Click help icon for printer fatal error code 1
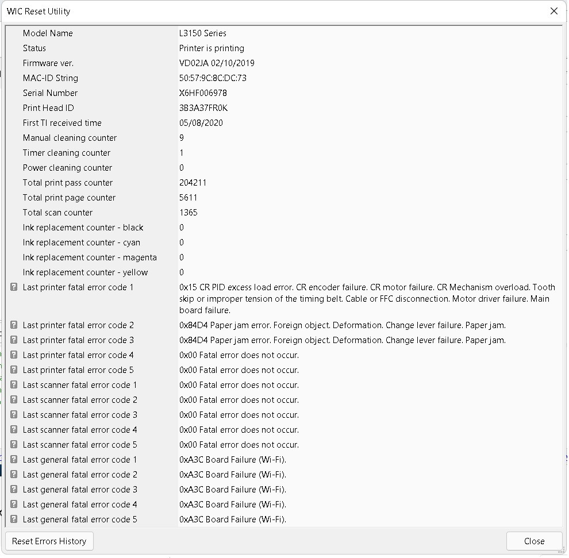This screenshot has width=569, height=558. tap(14, 287)
